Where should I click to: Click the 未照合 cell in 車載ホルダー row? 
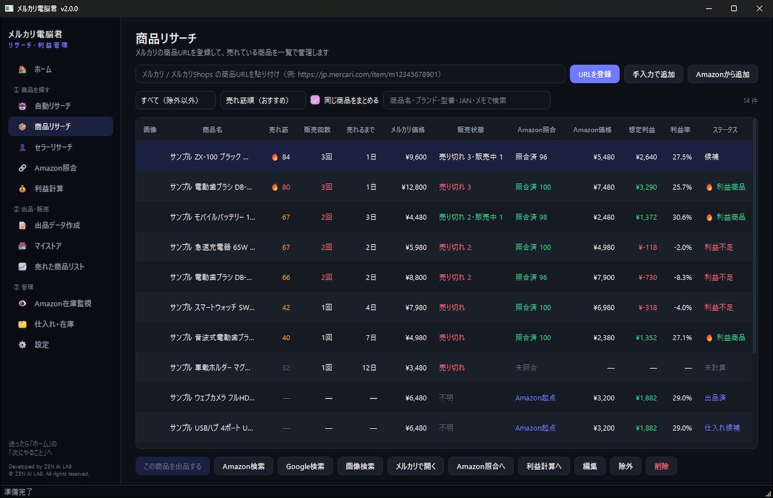(526, 367)
